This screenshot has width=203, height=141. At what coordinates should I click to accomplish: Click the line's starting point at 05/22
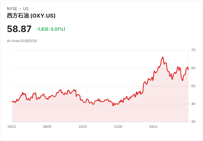[x=12, y=102]
